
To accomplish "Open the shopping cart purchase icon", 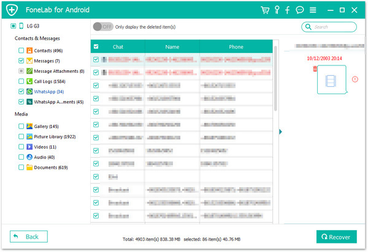I will [x=265, y=10].
